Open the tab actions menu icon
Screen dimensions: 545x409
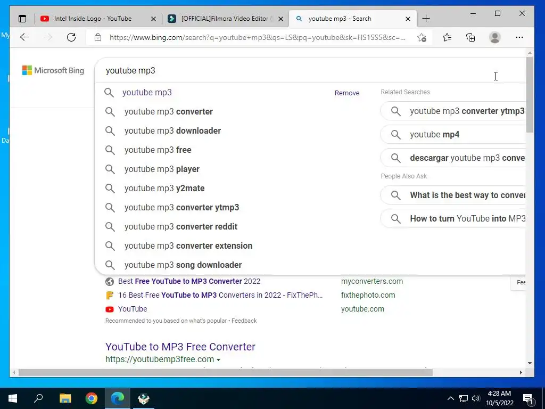tap(22, 19)
